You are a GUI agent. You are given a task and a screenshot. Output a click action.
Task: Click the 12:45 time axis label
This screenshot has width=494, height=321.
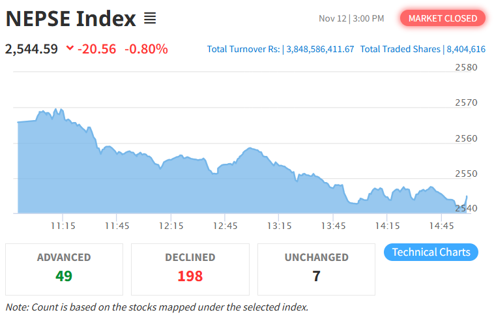225,226
